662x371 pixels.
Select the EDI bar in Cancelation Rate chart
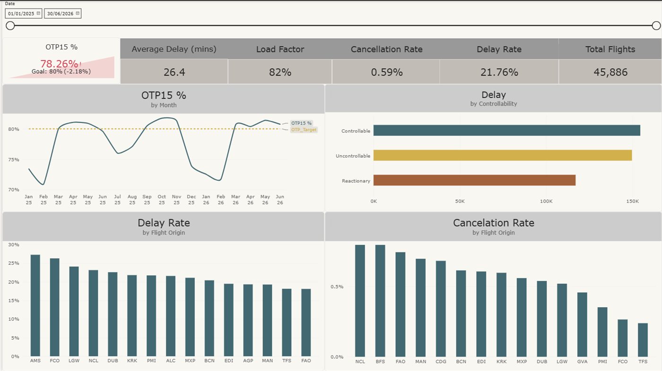(x=481, y=314)
